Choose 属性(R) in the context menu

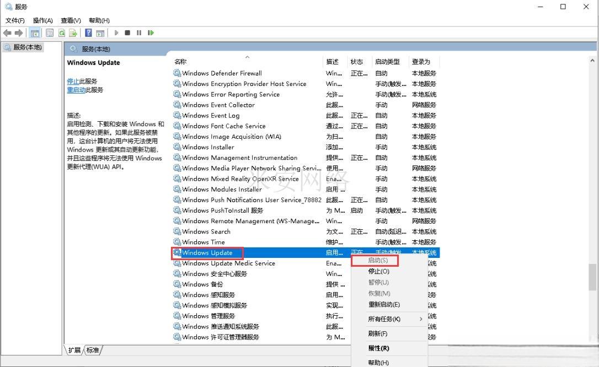[x=389, y=348]
